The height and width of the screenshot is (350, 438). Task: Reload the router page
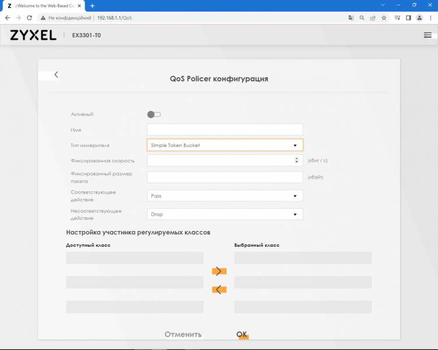pos(29,18)
